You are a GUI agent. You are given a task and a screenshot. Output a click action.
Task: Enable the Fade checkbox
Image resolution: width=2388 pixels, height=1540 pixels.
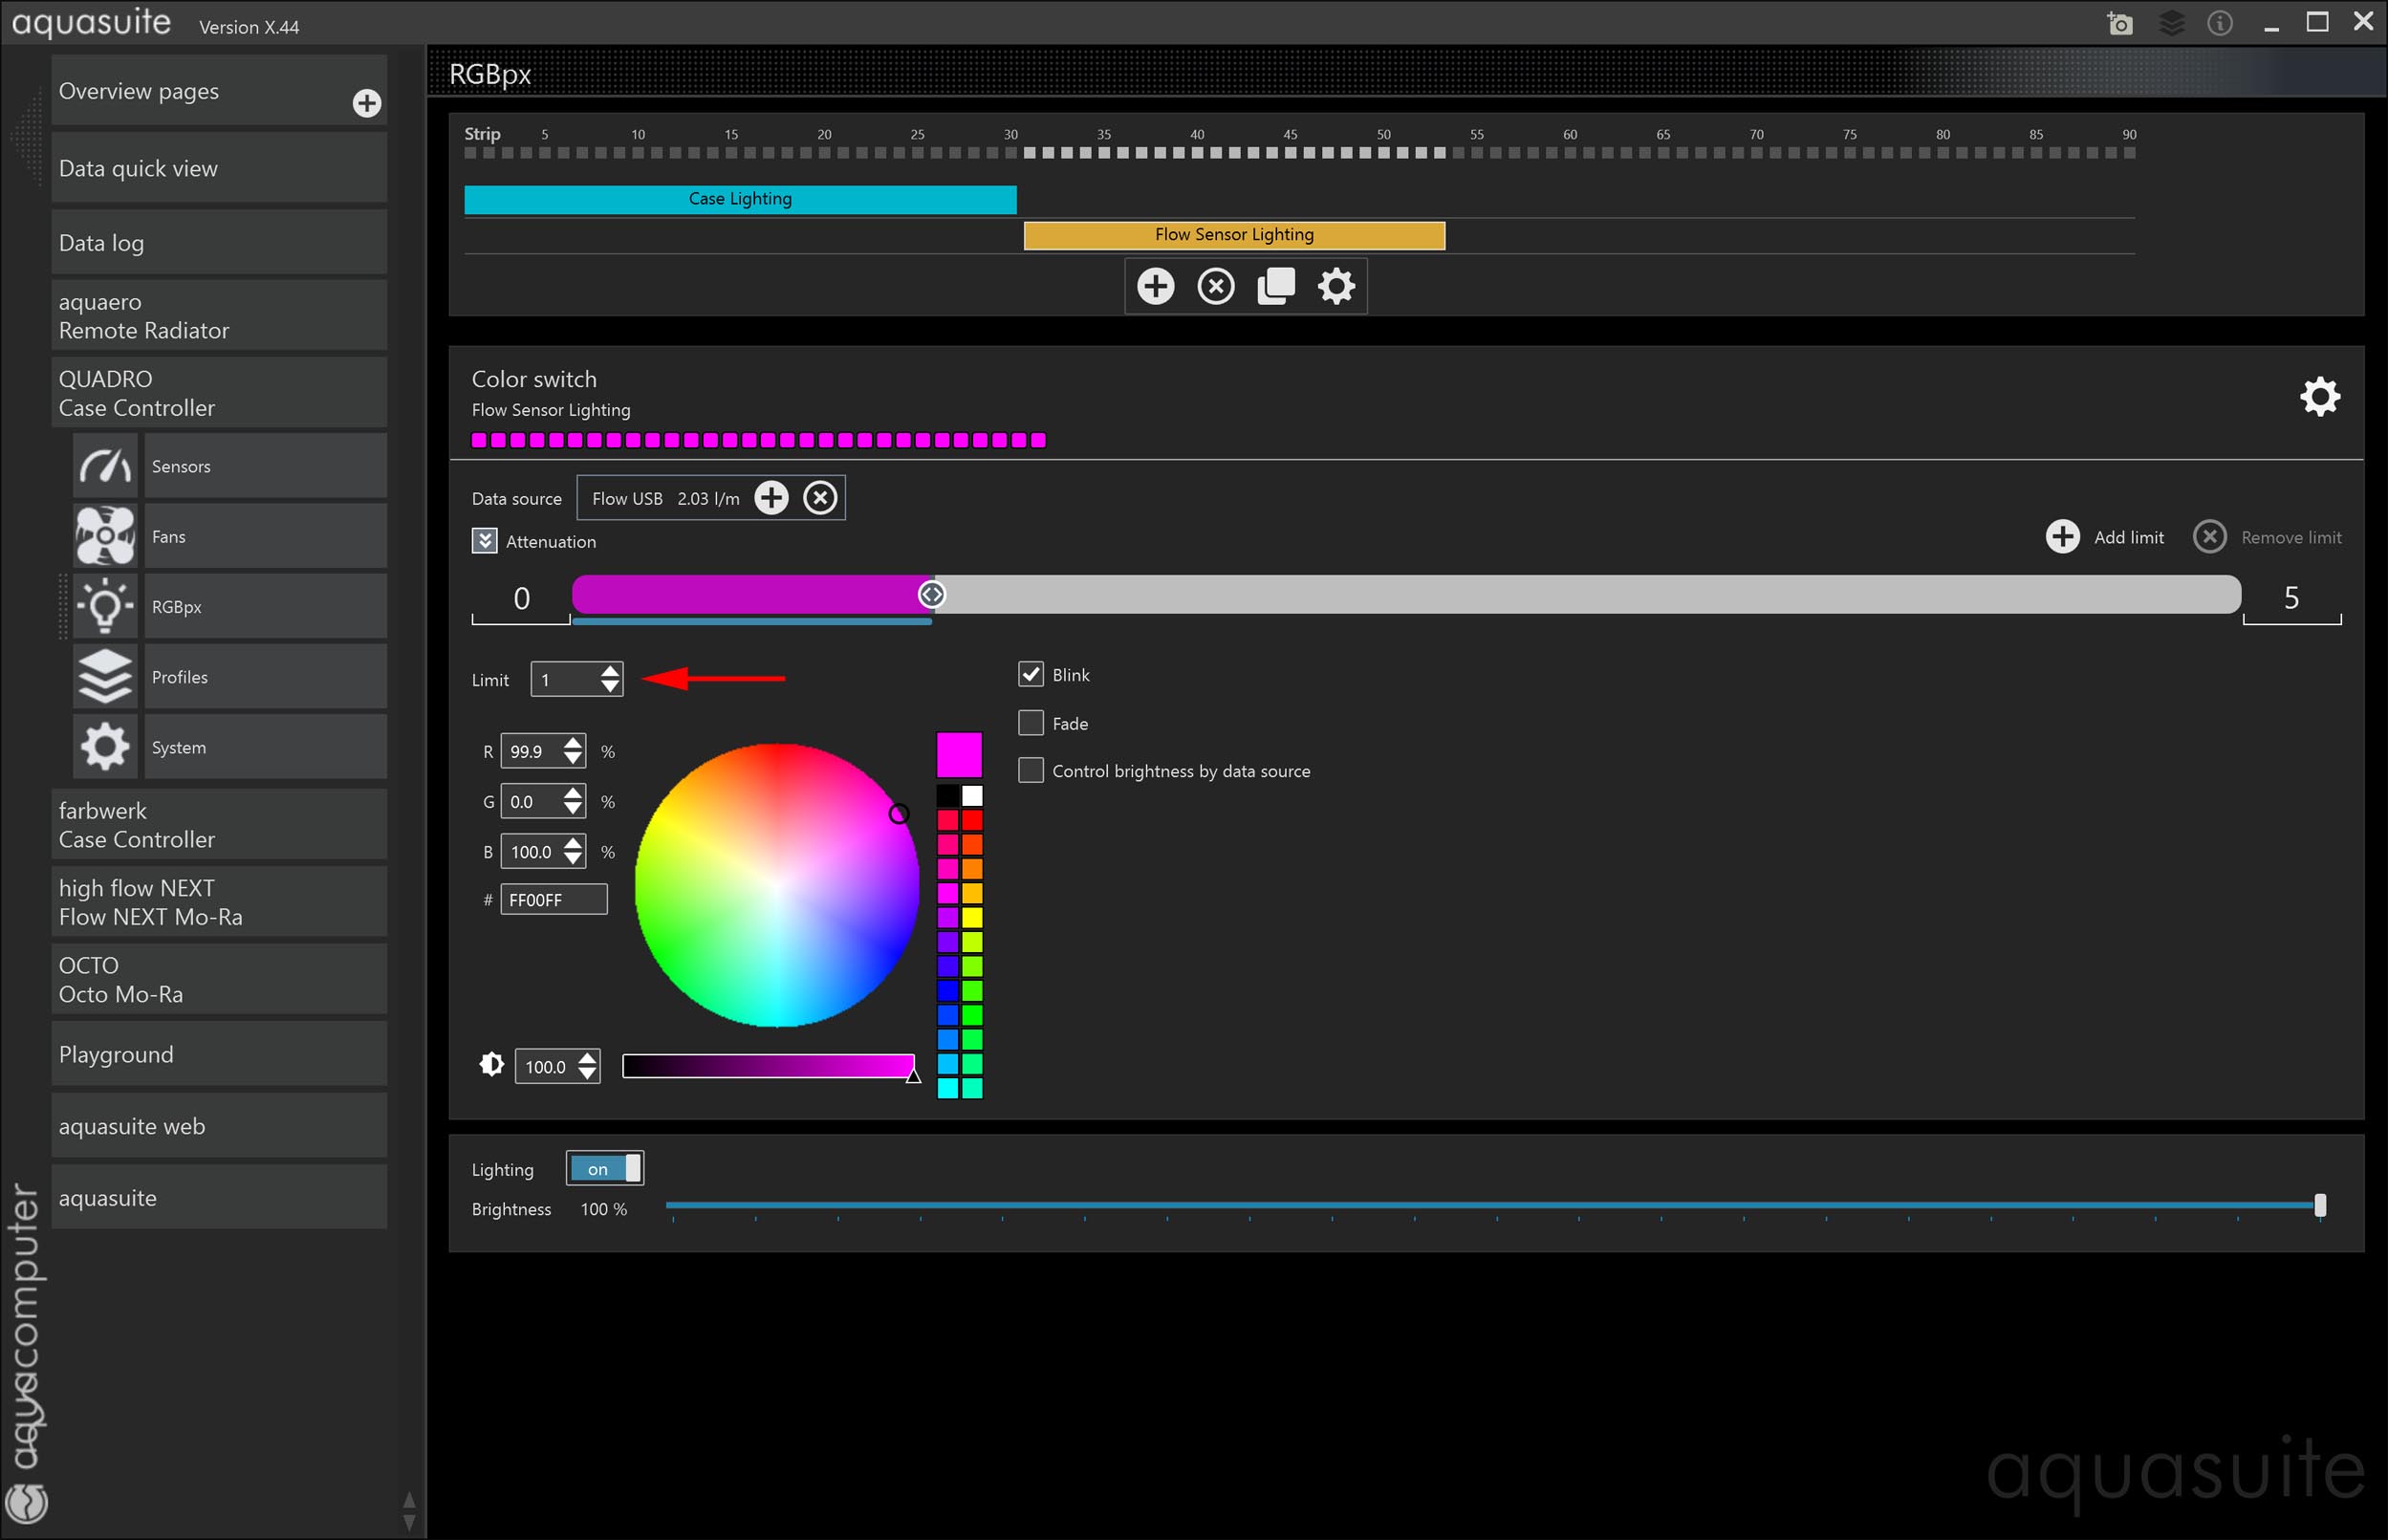click(x=1030, y=723)
